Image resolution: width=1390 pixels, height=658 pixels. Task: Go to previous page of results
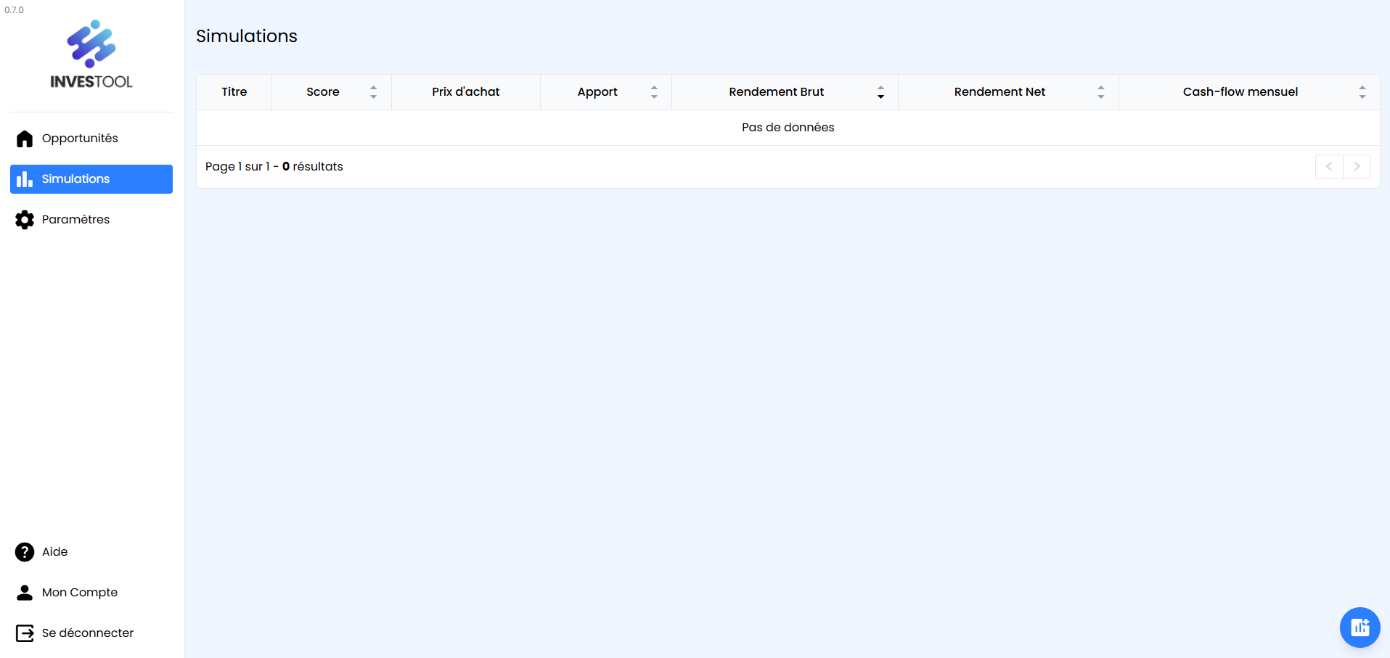pos(1329,167)
